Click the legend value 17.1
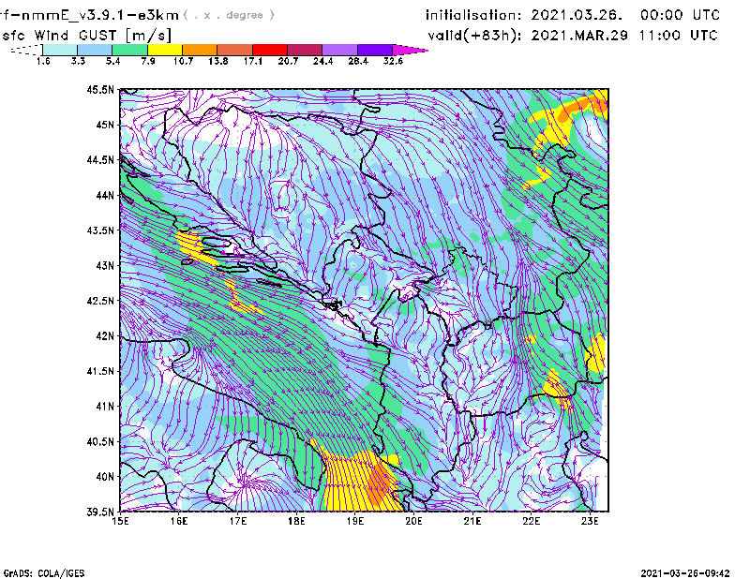 [x=253, y=61]
